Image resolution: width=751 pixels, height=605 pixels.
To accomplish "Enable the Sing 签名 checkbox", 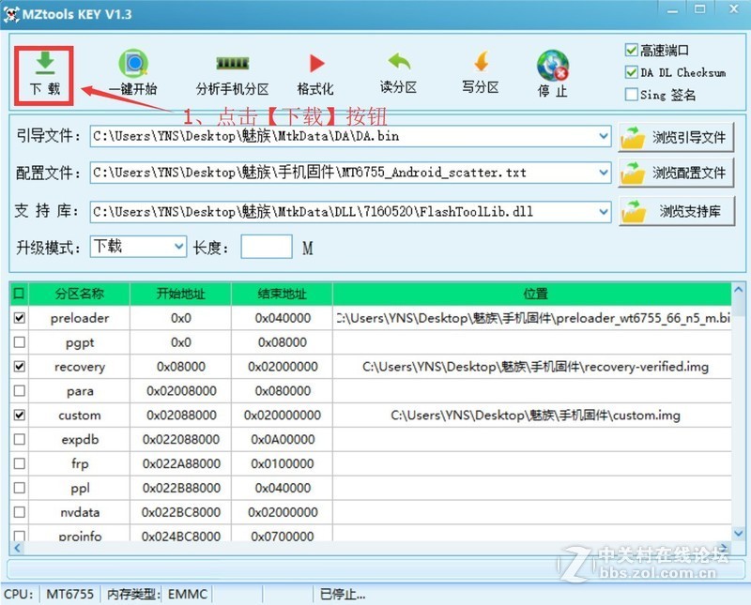I will click(x=633, y=94).
